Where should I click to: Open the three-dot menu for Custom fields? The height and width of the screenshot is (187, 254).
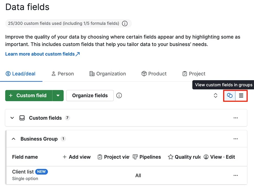point(236,118)
